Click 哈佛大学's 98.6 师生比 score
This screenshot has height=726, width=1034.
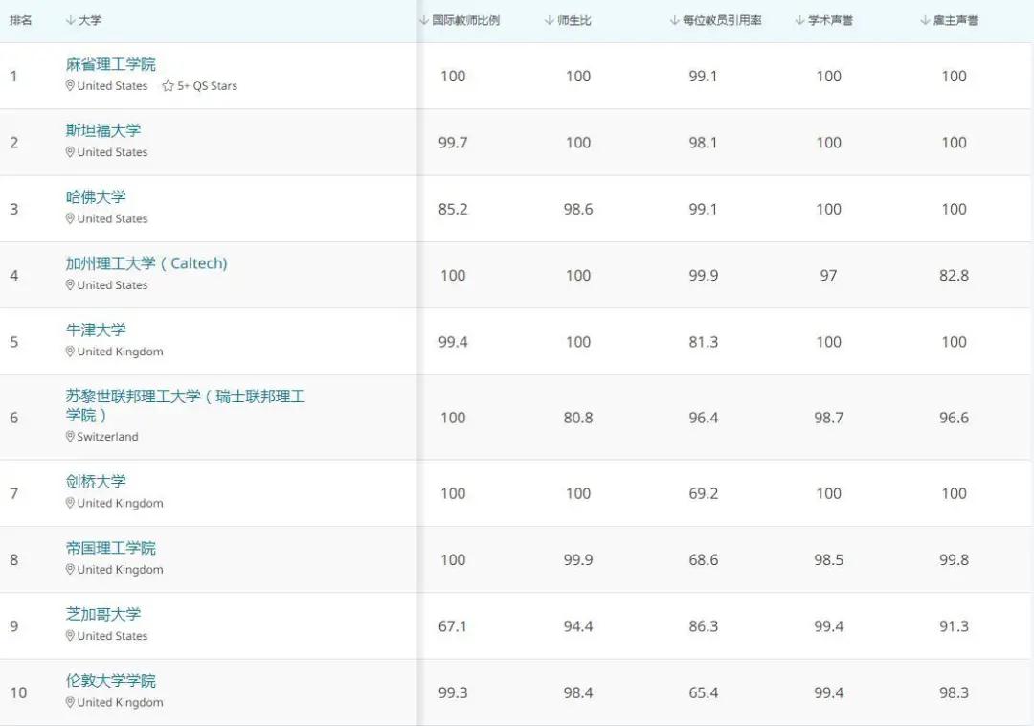578,210
